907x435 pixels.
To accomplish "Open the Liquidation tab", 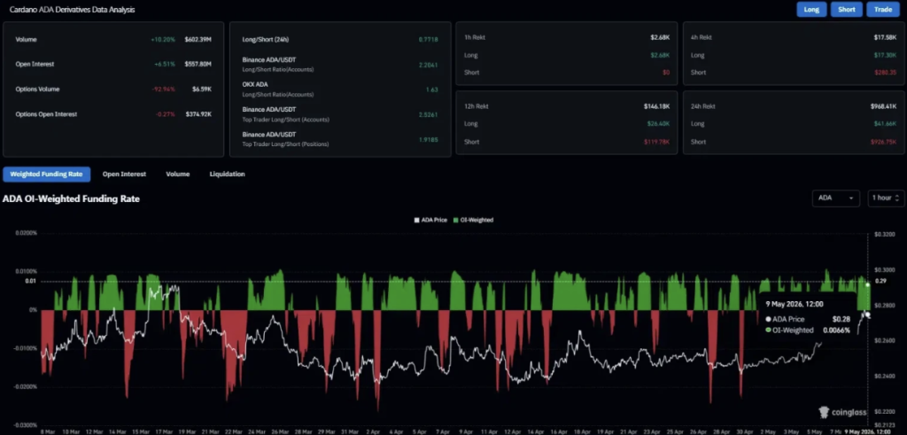I will click(227, 174).
